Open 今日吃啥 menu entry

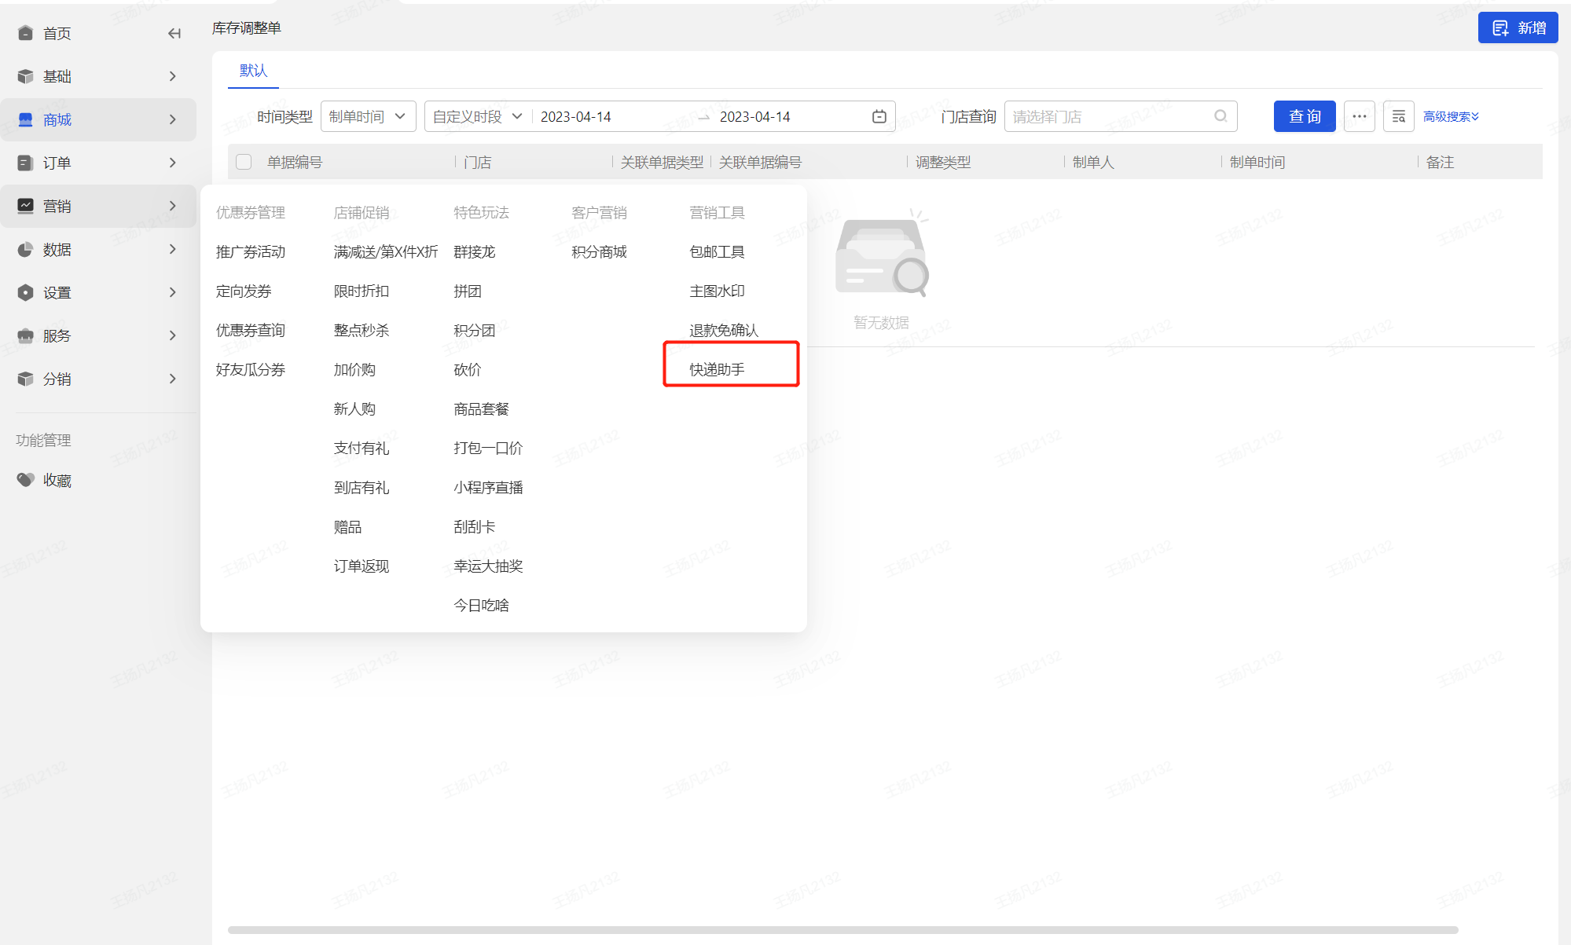click(x=481, y=605)
